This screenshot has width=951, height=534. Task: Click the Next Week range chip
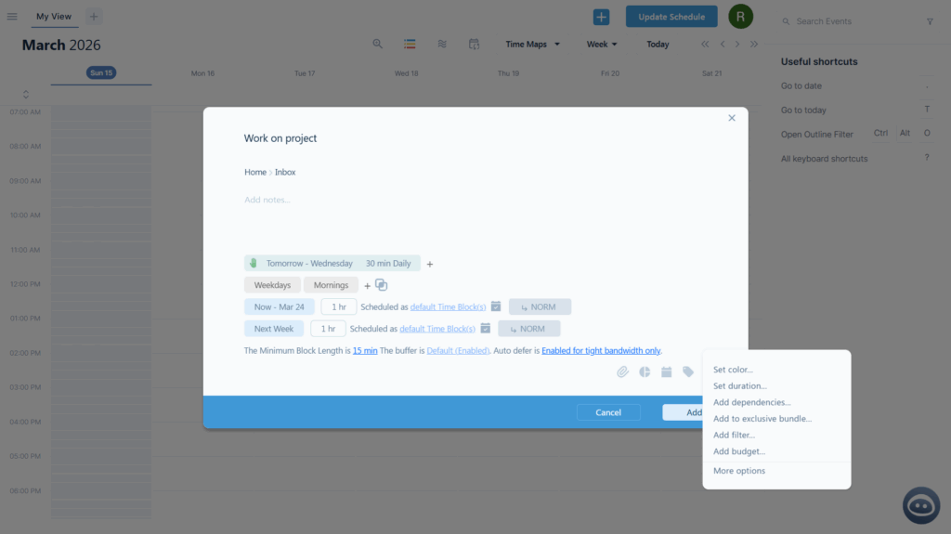274,329
